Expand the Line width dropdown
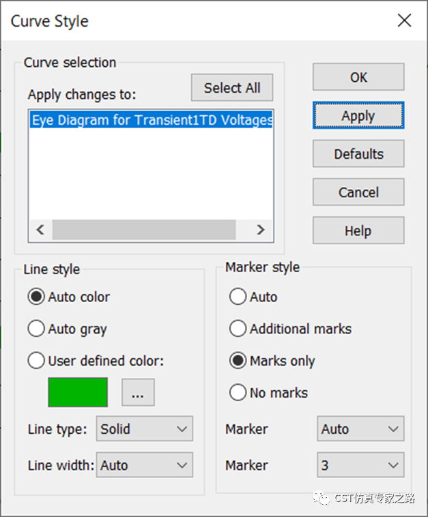The height and width of the screenshot is (517, 428). pos(145,465)
